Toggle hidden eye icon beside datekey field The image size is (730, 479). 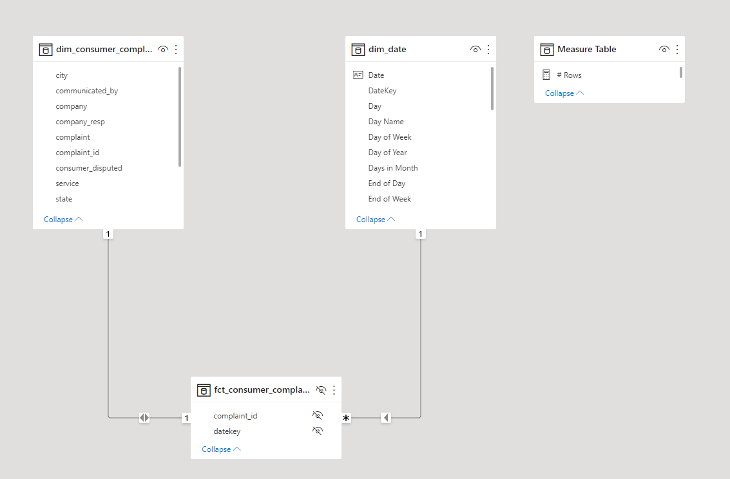[x=317, y=431]
